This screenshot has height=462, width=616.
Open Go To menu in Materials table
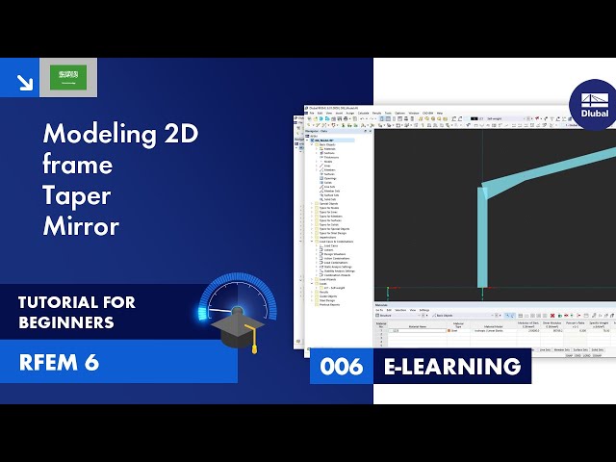379,310
